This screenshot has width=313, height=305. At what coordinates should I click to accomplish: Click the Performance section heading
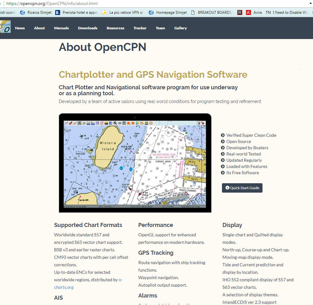click(x=156, y=225)
